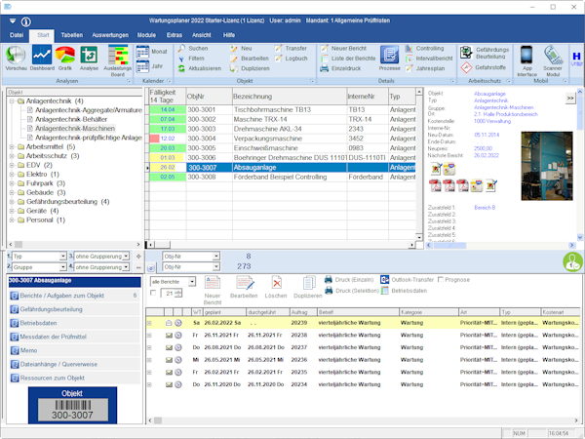Switch calendar to Jahr view
585x439 pixels.
(x=149, y=66)
